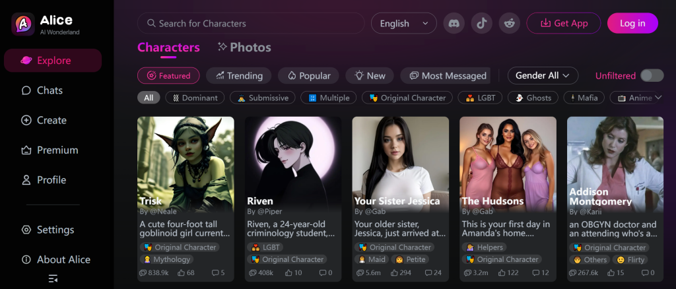Open the Riven character thumbnail
Image resolution: width=676 pixels, height=289 pixels.
click(293, 164)
